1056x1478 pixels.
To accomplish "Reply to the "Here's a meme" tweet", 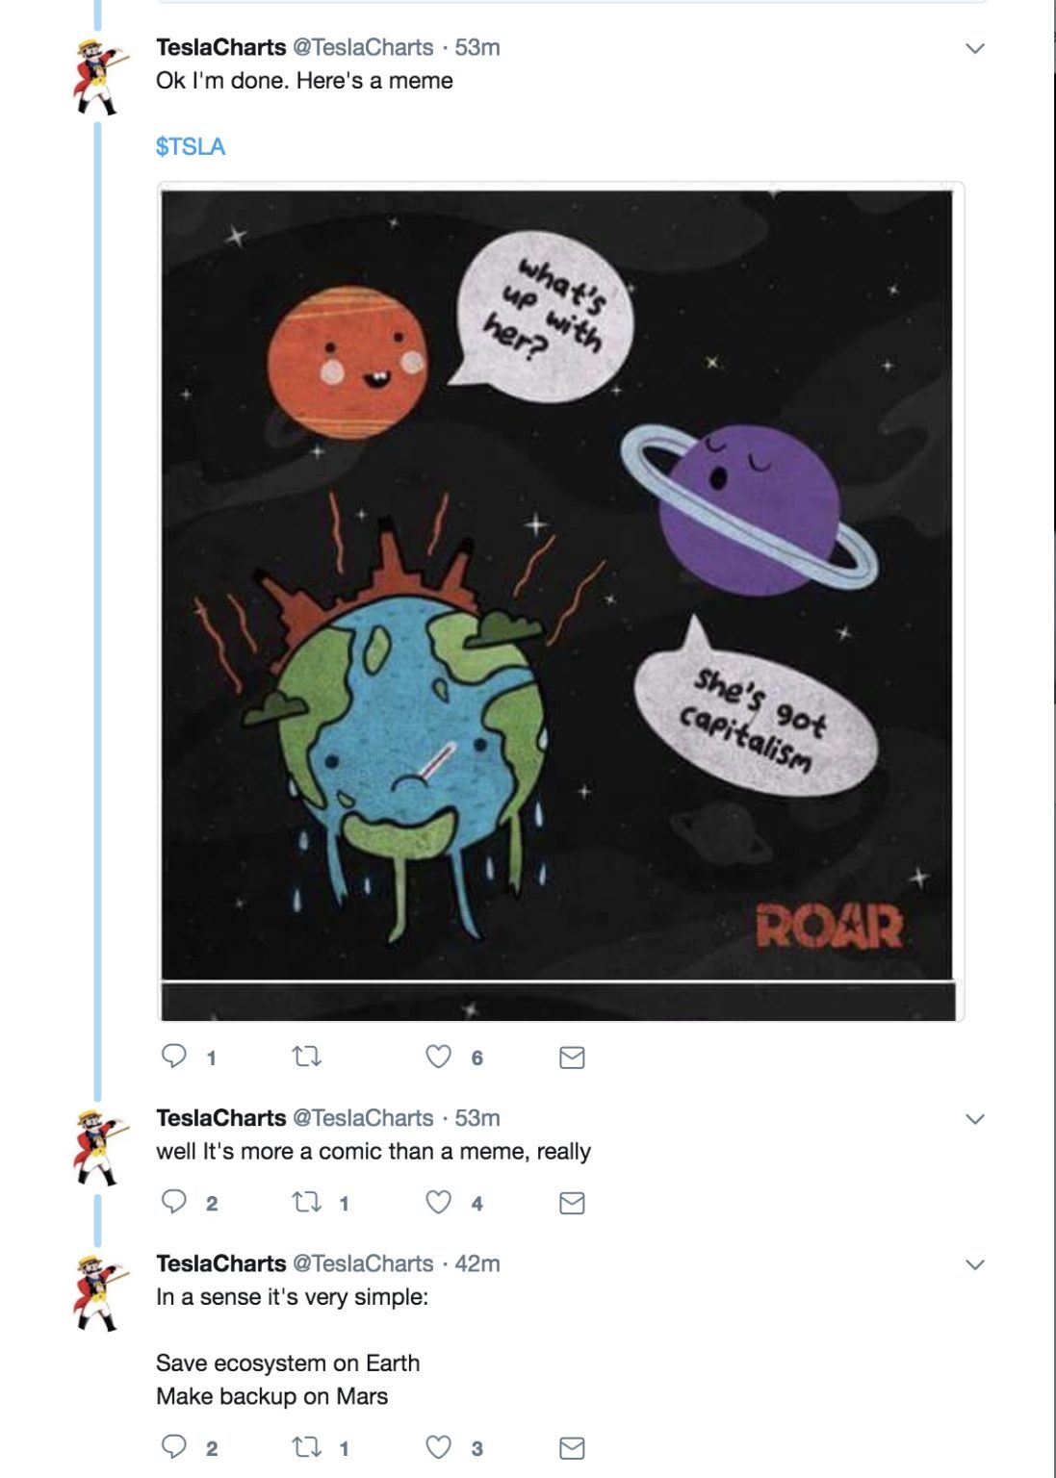I will point(174,1057).
